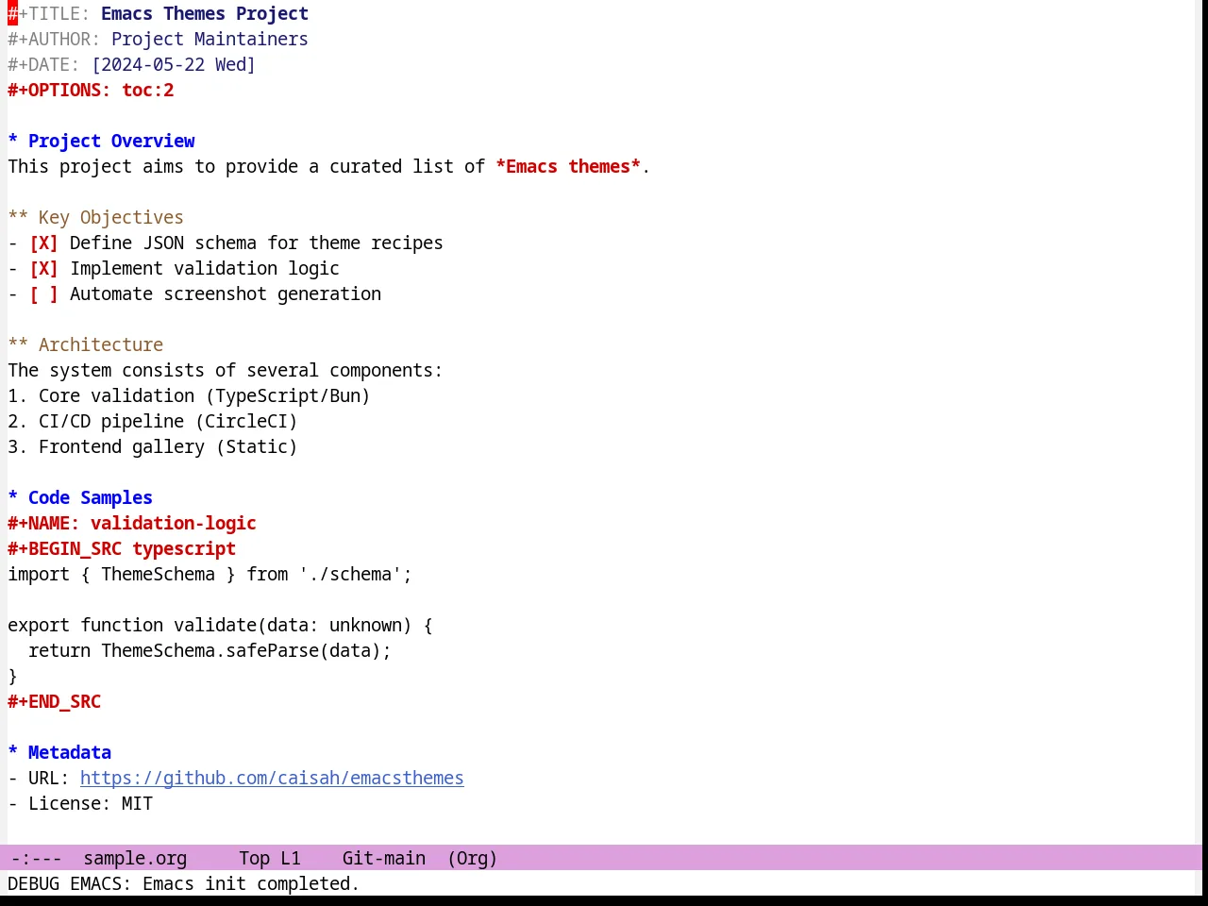This screenshot has width=1208, height=906.
Task: Click the 'sample.org' buffer name in mode line
Action: pos(135,859)
